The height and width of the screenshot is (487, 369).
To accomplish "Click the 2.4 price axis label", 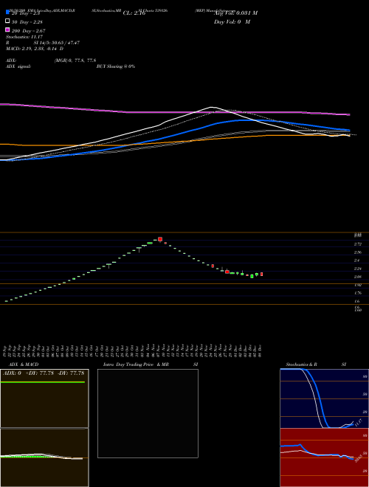I will (x=357, y=260).
